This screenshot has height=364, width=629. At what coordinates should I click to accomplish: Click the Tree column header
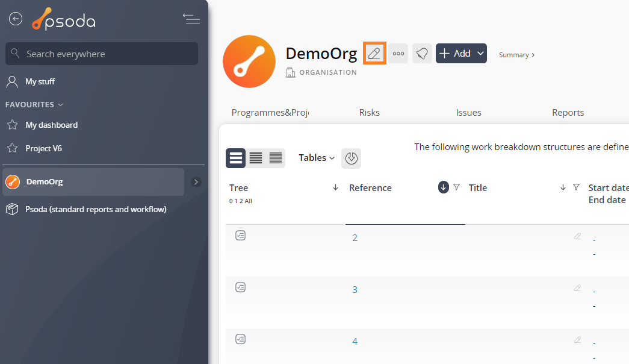coord(239,187)
